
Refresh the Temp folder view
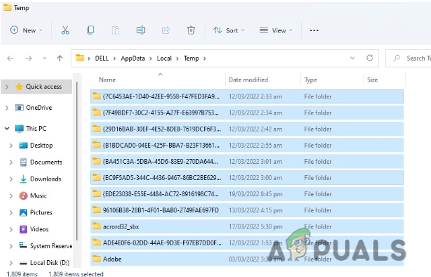[x=370, y=58]
